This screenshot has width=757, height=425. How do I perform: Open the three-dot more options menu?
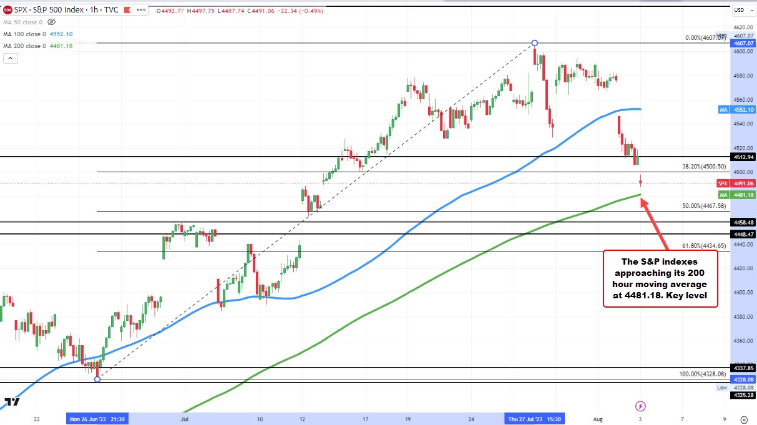[141, 10]
